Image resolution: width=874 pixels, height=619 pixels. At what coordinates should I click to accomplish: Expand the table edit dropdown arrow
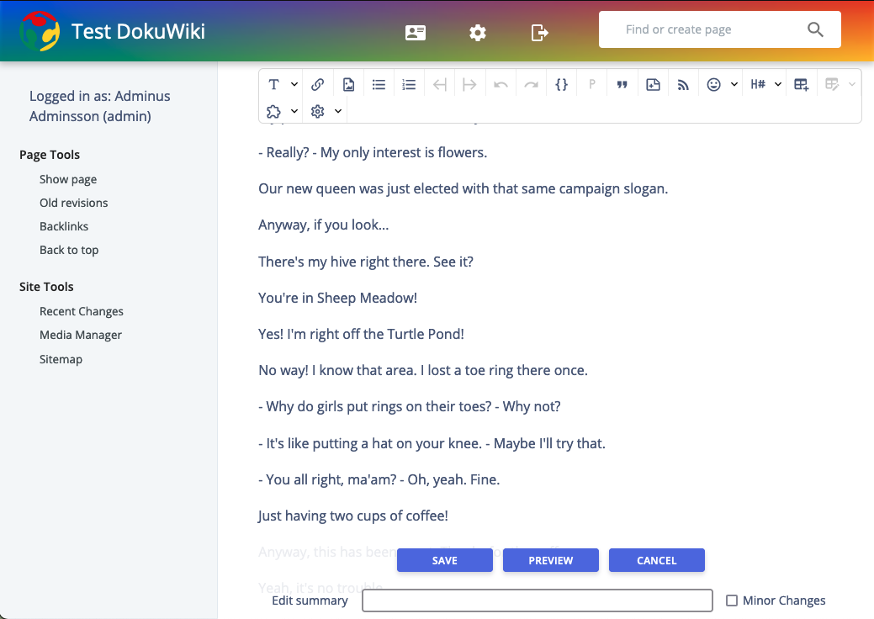(851, 84)
